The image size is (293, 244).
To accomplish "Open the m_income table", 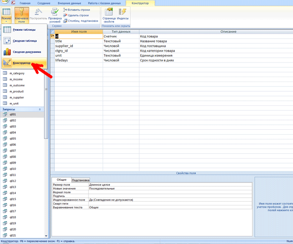I will coord(16,80).
